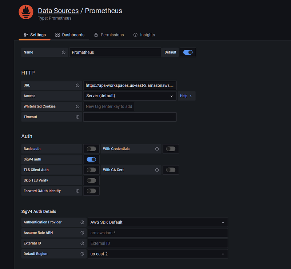Turn off the Default data source toggle
Image resolution: width=291 pixels, height=269 pixels.
[x=188, y=52]
